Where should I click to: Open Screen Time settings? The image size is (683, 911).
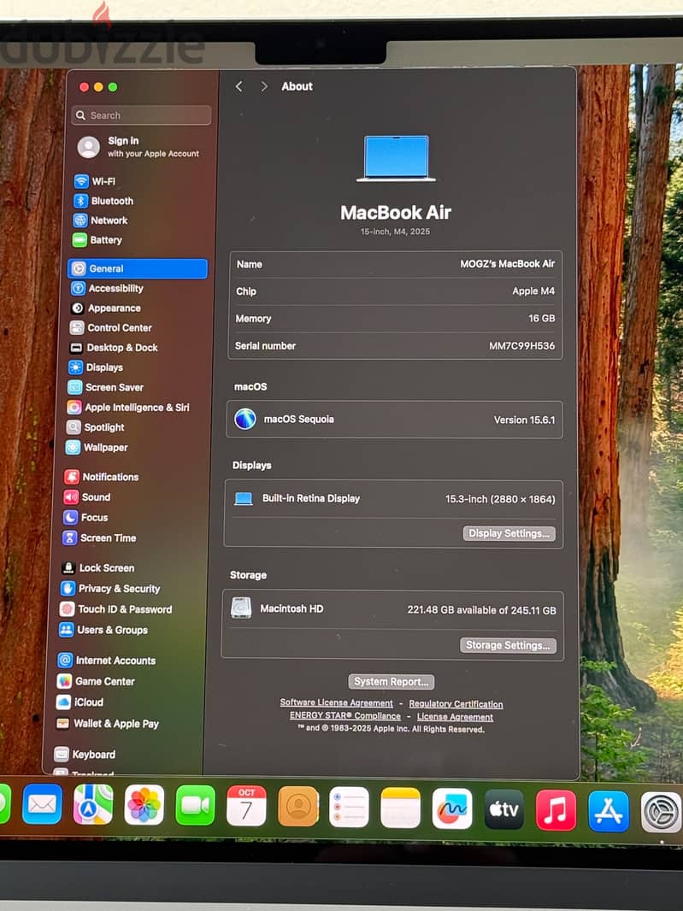click(x=99, y=538)
